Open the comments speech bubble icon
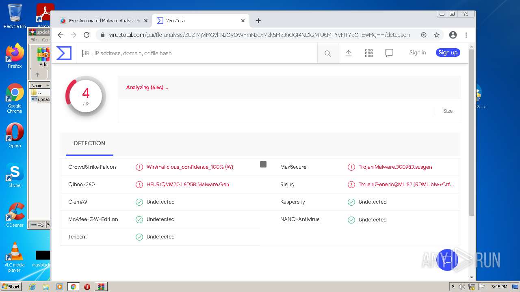 pyautogui.click(x=389, y=53)
